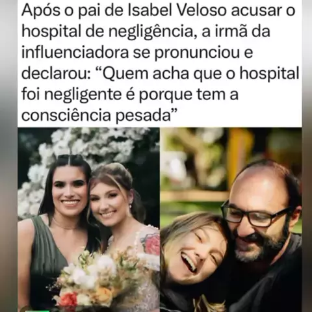Screen dimensions: 312x312
Task: Select the word 'influenciadora' in the post text
Action: point(75,52)
